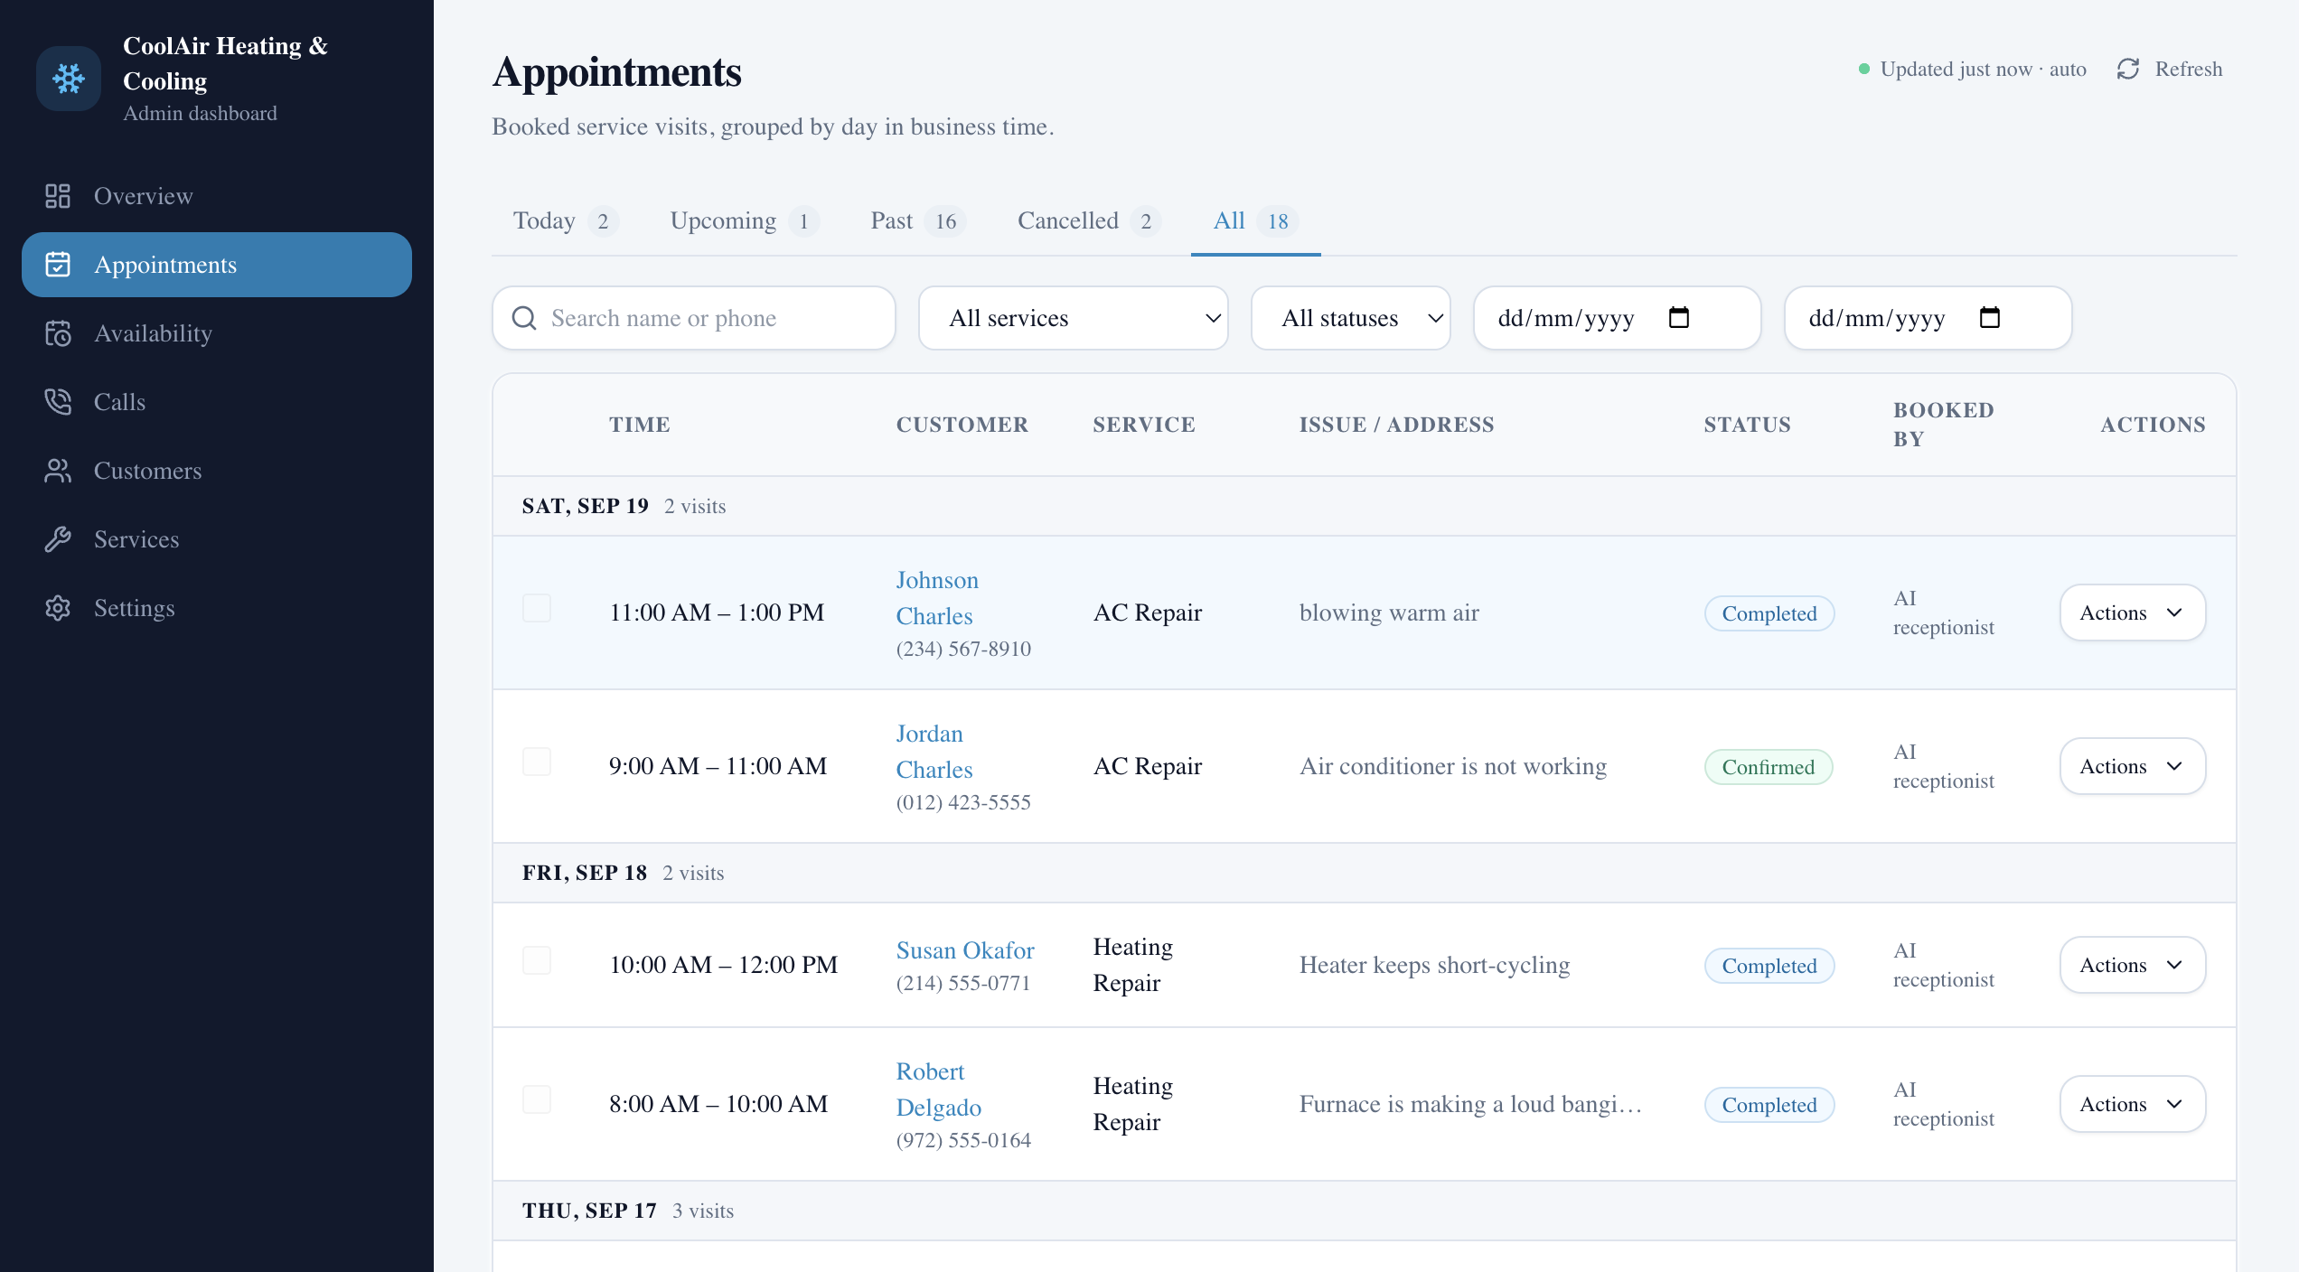Screen dimensions: 2299x1272
Task: Open Robert Delgado customer link
Action: tap(939, 1090)
